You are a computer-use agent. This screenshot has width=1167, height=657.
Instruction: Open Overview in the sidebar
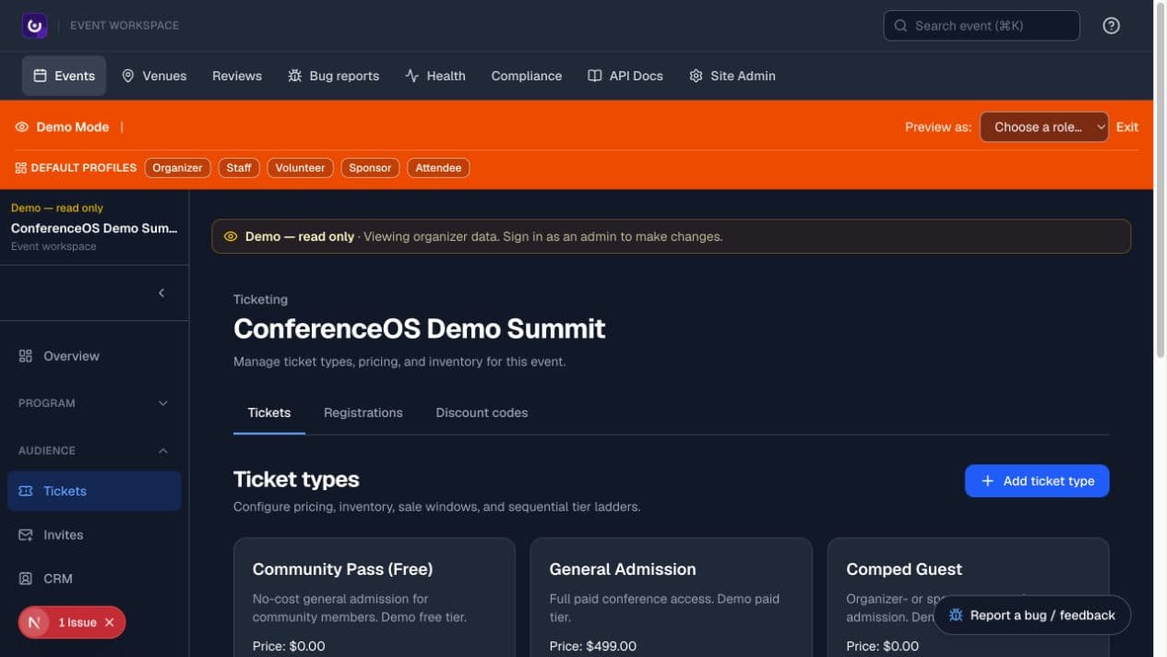pyautogui.click(x=94, y=356)
